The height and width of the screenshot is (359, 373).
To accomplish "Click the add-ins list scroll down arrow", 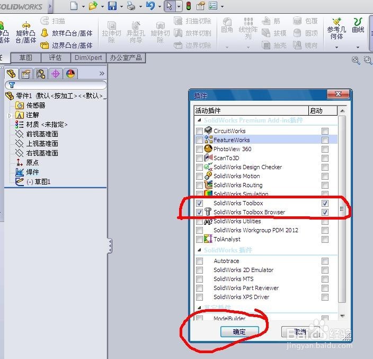I will pyautogui.click(x=342, y=316).
